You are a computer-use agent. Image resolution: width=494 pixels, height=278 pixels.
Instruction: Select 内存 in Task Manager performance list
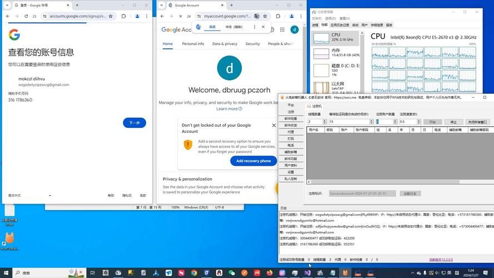point(336,53)
